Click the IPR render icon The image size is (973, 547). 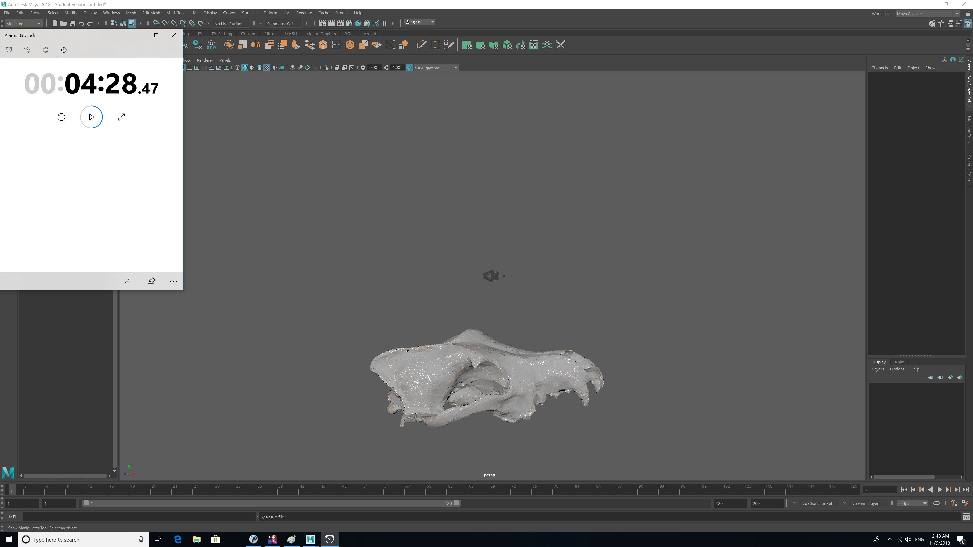(340, 23)
